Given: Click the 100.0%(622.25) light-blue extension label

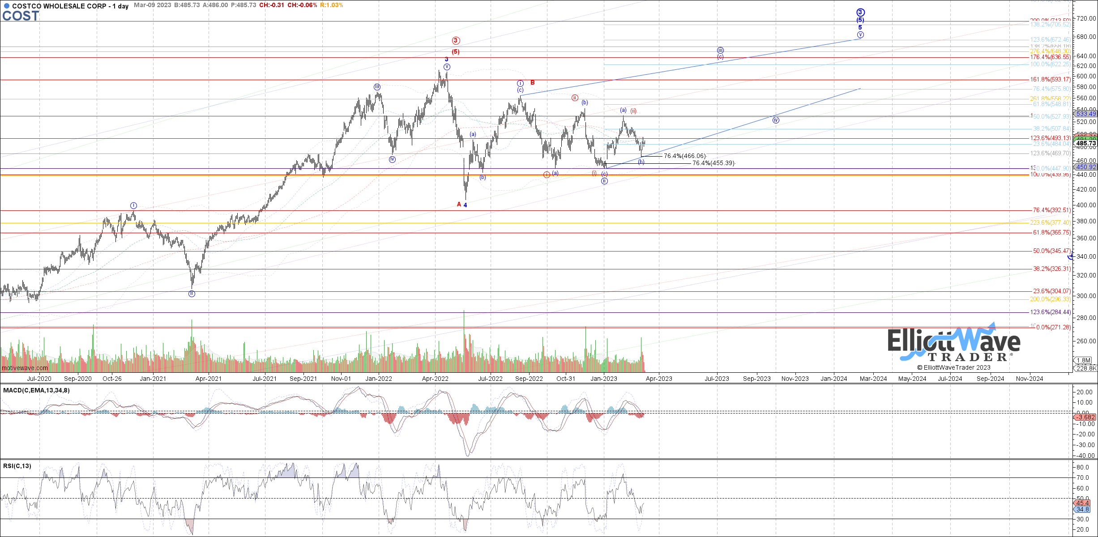Looking at the screenshot, I should 1051,64.
